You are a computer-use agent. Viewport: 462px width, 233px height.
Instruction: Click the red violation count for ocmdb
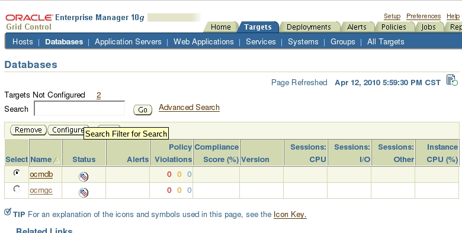tap(169, 174)
